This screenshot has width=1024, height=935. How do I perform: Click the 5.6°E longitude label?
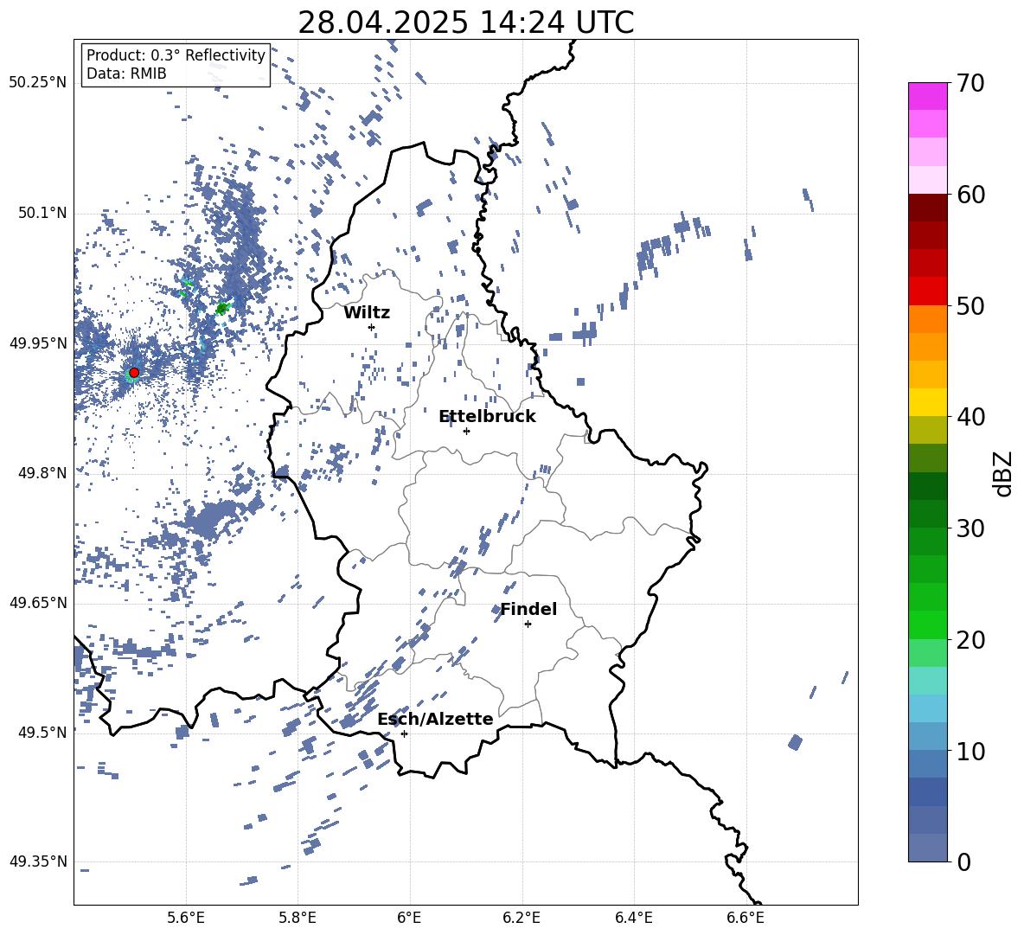tap(185, 918)
